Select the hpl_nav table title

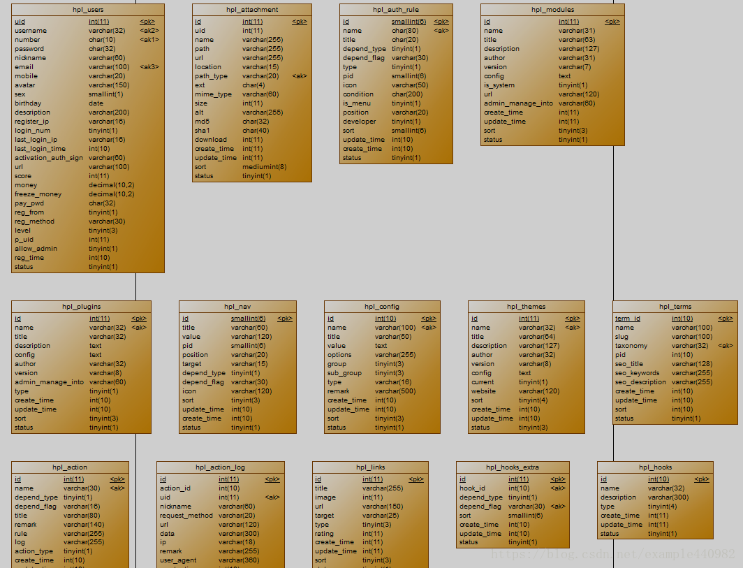[238, 306]
